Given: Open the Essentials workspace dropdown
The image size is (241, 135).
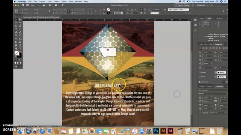Looking at the screenshot, I should [x=203, y=5].
